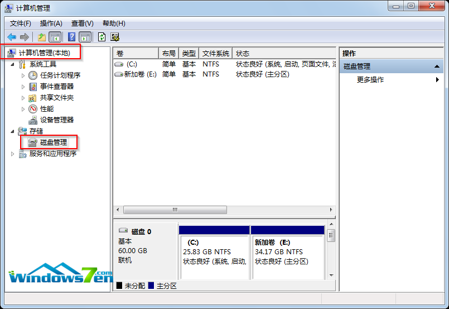Image resolution: width=449 pixels, height=309 pixels.
Task: Click the Refresh icon in the toolbar
Action: pos(102,37)
